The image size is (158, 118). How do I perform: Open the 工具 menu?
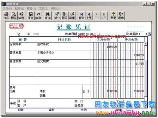(44, 9)
